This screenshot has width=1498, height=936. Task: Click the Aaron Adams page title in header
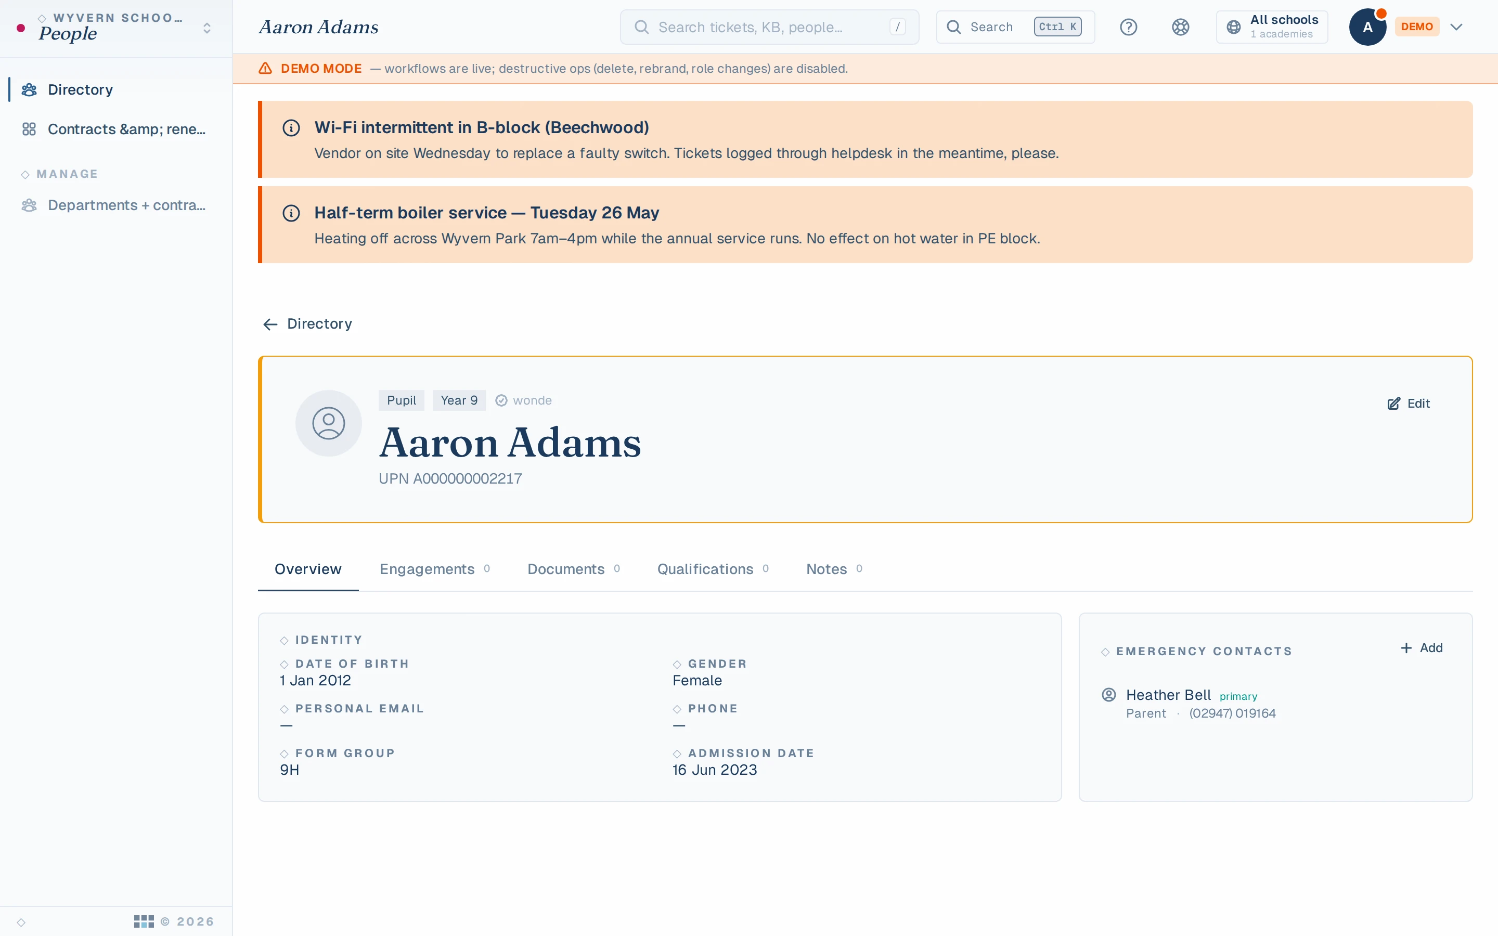tap(318, 27)
